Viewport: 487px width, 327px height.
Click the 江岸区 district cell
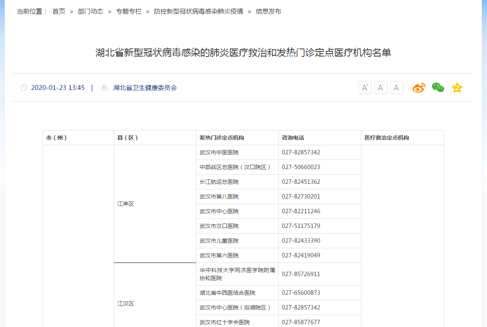126,204
